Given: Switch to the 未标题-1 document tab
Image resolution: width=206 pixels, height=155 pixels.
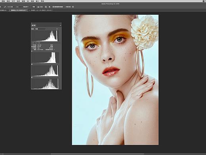Looking at the screenshot, I should pos(42,10).
